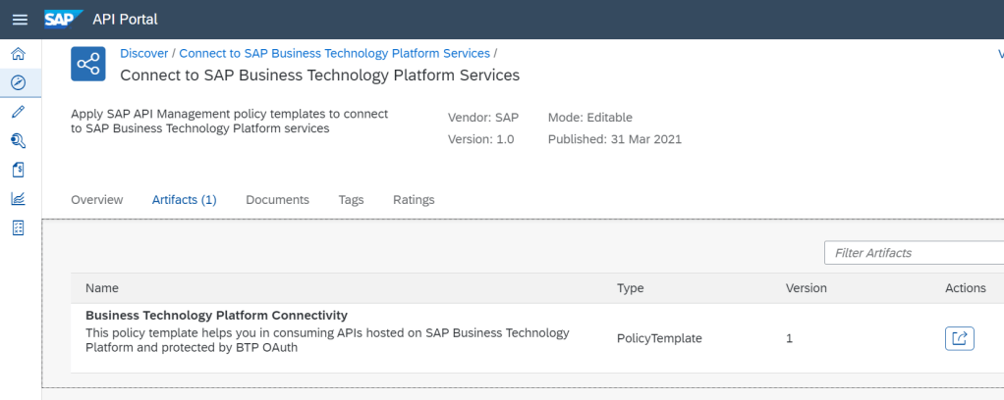Click the Filter Artifacts search field

912,253
